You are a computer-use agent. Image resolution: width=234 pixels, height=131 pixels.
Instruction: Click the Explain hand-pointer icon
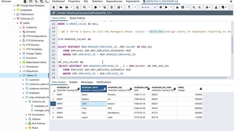[177, 7]
